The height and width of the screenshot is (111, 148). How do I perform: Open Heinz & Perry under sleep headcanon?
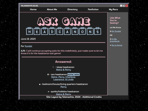tap(63, 70)
